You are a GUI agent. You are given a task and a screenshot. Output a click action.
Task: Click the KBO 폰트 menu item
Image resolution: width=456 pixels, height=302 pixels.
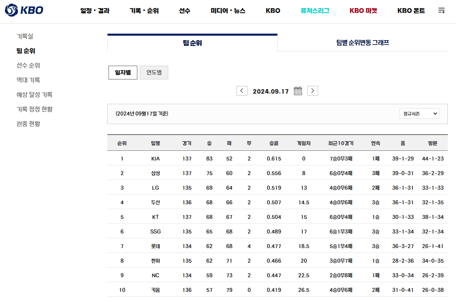410,11
